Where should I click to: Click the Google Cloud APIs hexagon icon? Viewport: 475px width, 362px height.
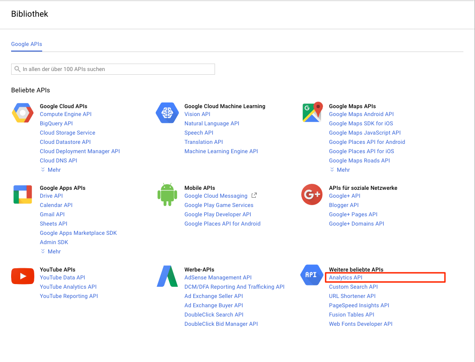(x=23, y=113)
